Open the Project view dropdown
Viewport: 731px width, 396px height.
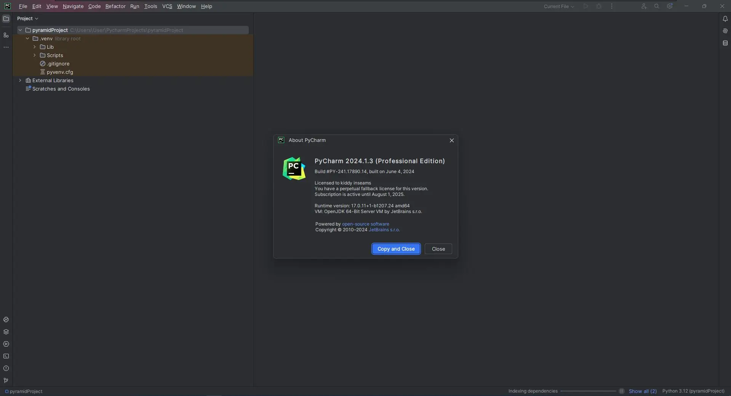pyautogui.click(x=27, y=19)
